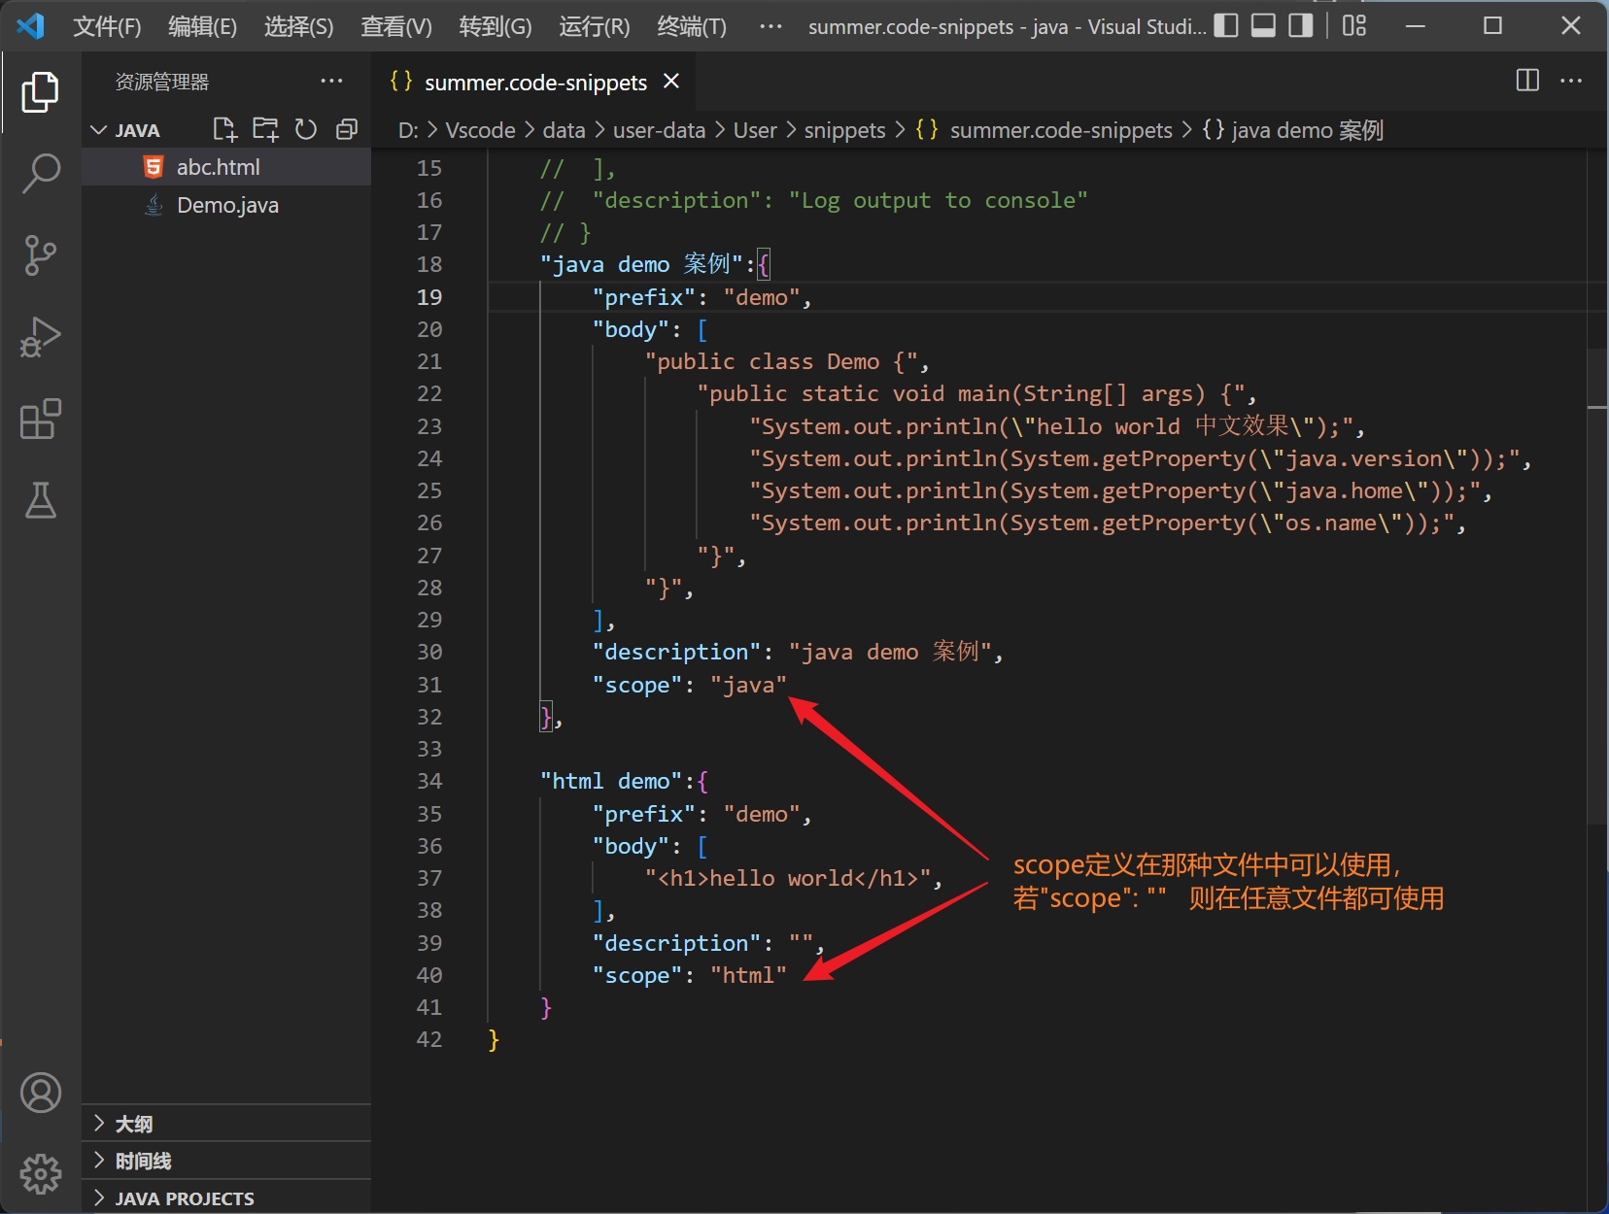Click breadcrumb item user-data

[x=659, y=130]
